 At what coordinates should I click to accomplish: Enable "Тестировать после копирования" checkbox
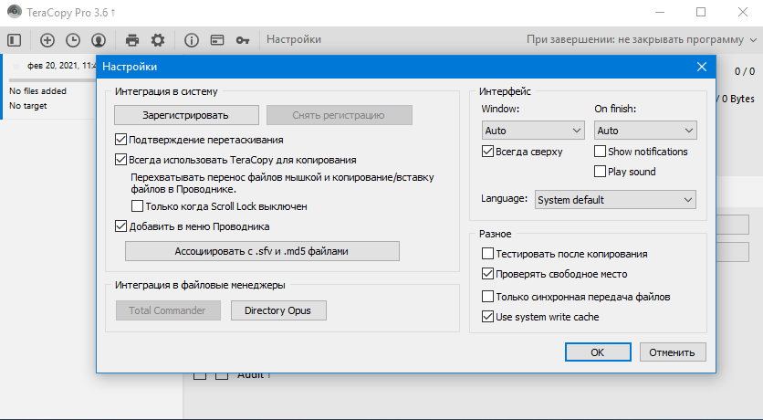click(x=488, y=254)
